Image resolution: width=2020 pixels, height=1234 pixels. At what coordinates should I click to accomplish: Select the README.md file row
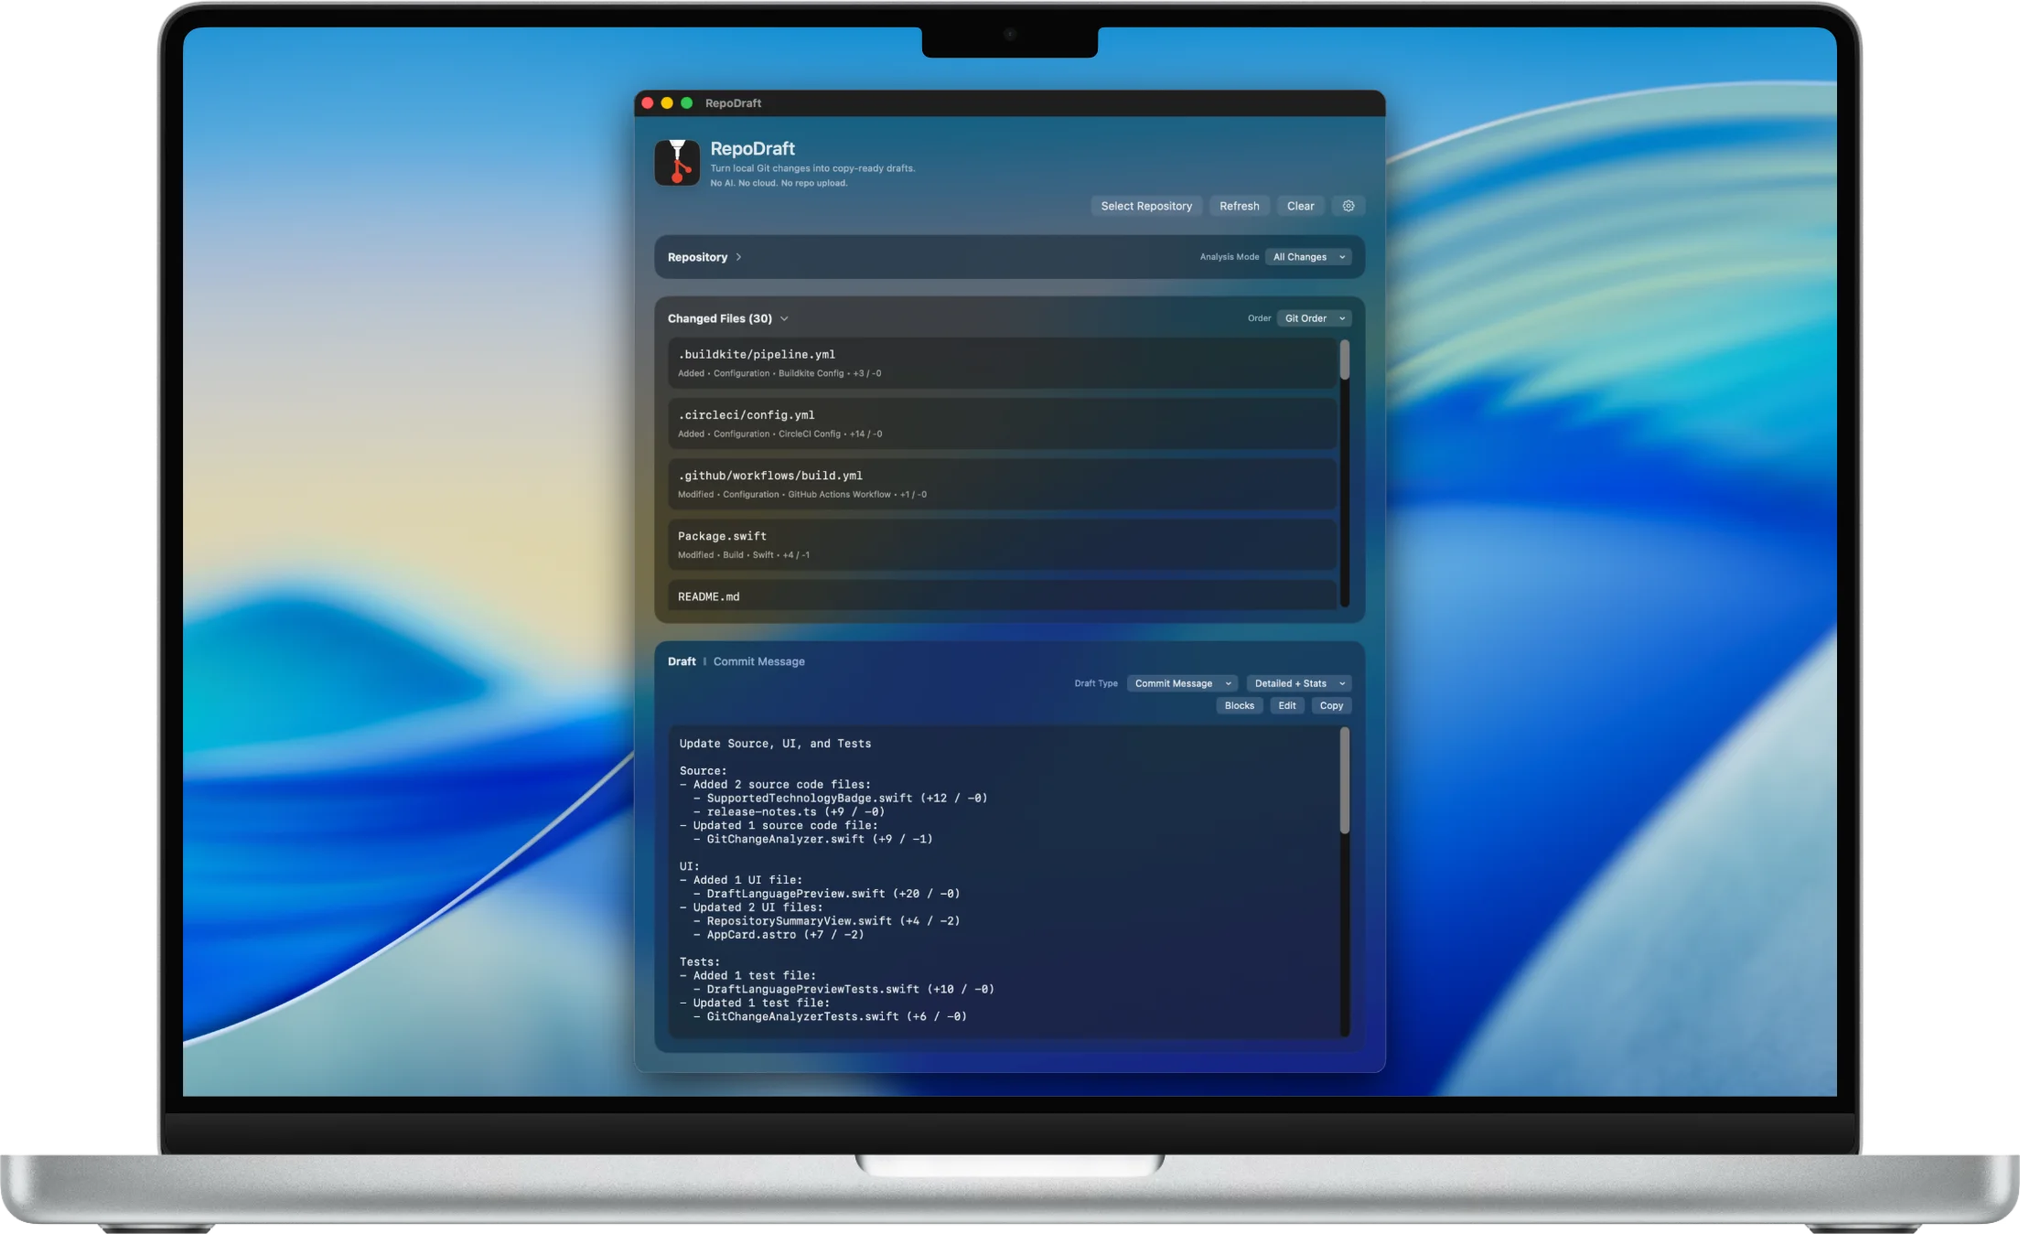coord(1002,596)
